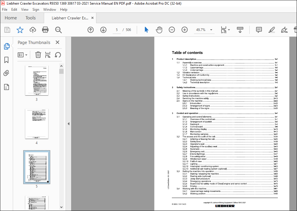297x211 pixels.
Task: Select the highlight text pen
Action: click(x=272, y=30)
